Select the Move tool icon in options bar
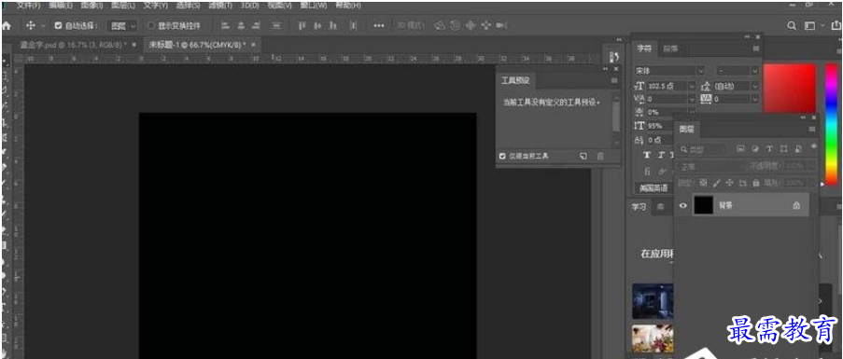The image size is (843, 359). pos(31,25)
